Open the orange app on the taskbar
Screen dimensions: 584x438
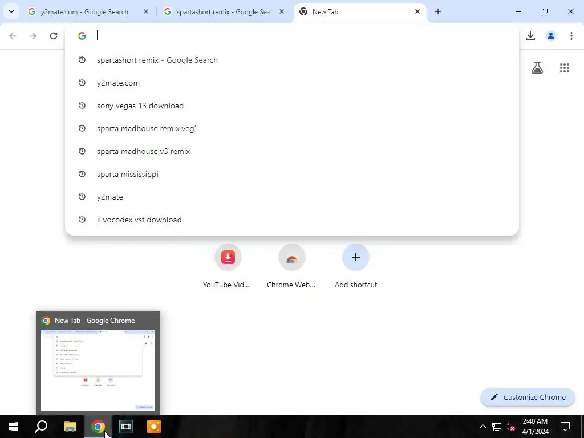[x=154, y=427]
